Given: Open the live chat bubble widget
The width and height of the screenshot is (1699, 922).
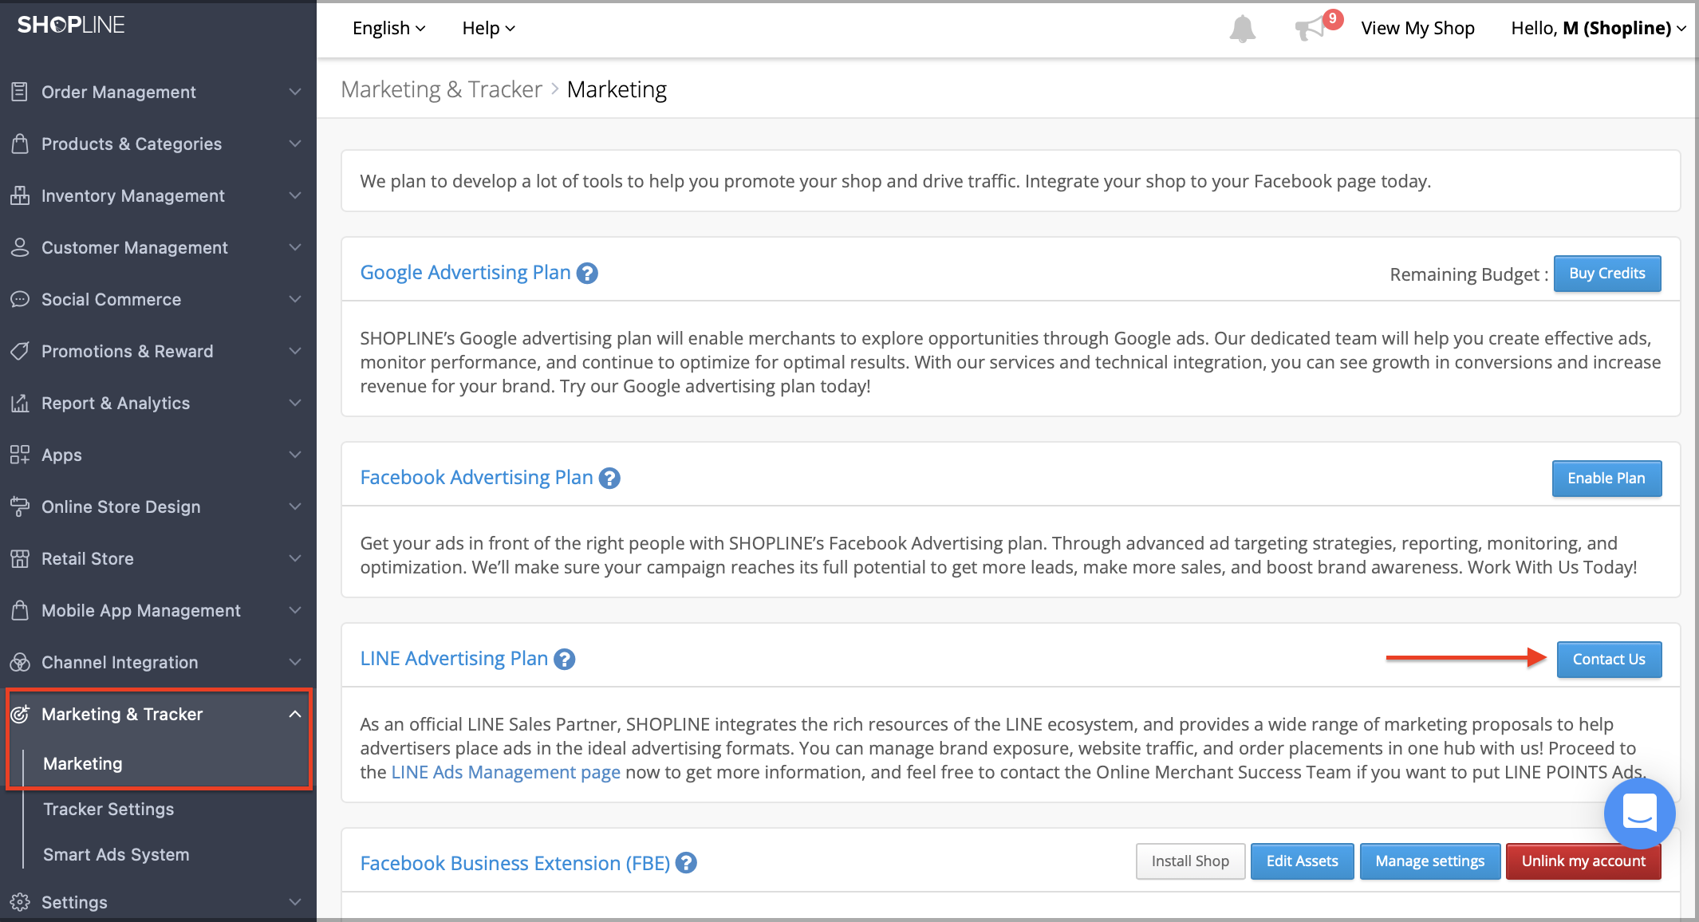Looking at the screenshot, I should coord(1639,814).
